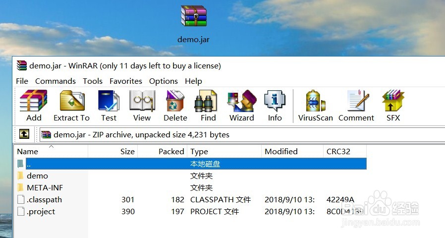Click '文件夹' type in META-INF row
The image size is (445, 238).
click(x=201, y=188)
